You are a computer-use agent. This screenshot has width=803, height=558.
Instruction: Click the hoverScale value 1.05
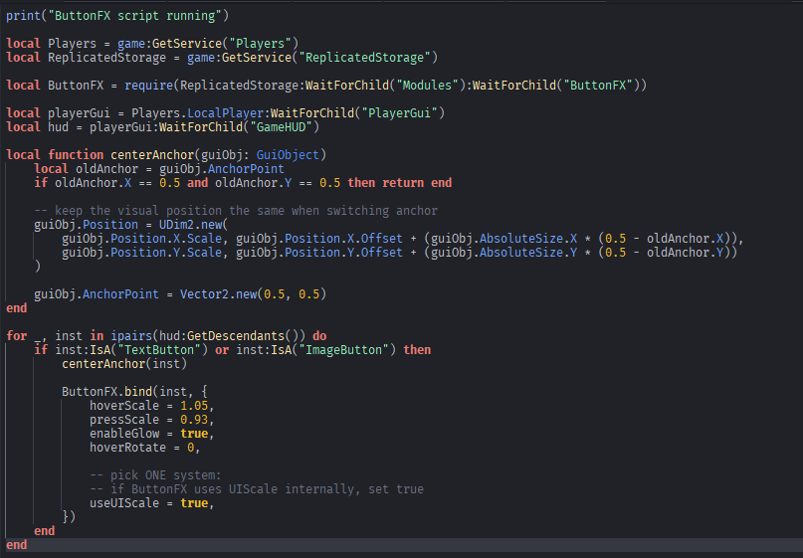[x=198, y=406]
